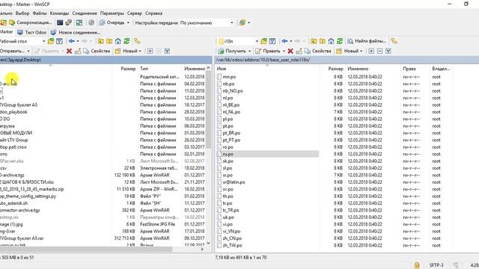Open local panel Свойства properties
The height and width of the screenshot is (269, 479).
[97, 51]
